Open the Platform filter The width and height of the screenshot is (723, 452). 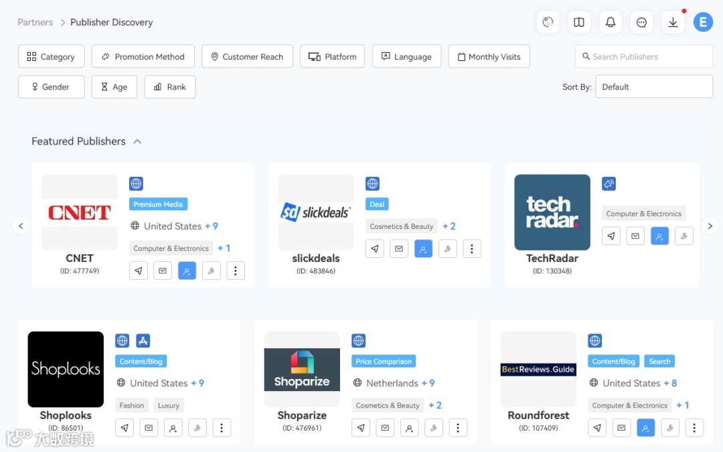pyautogui.click(x=333, y=56)
